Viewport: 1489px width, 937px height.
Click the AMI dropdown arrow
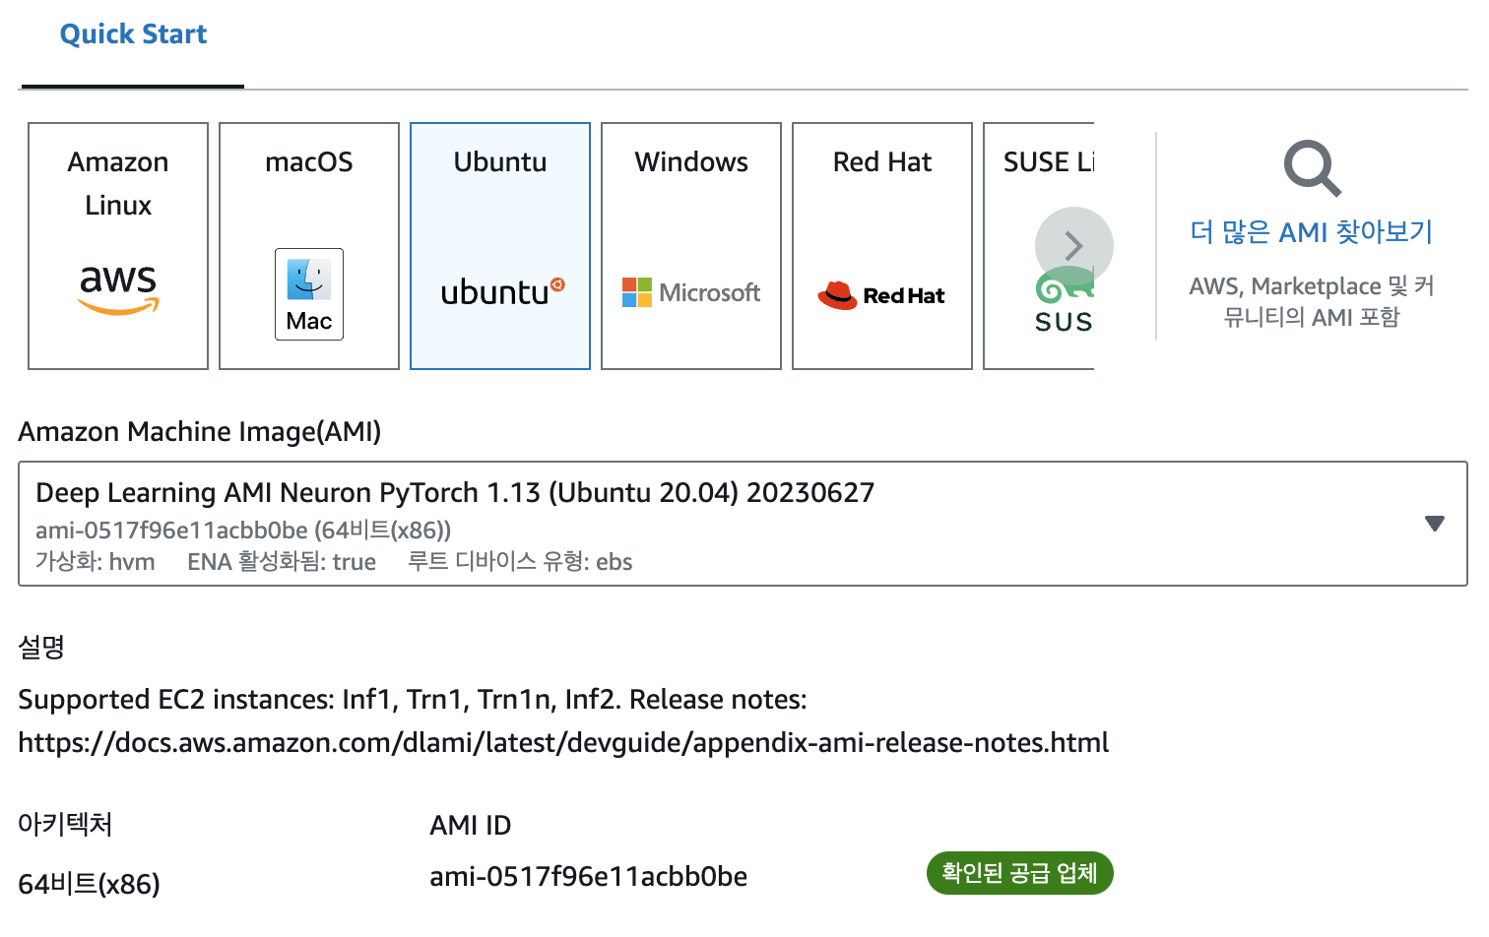point(1435,524)
